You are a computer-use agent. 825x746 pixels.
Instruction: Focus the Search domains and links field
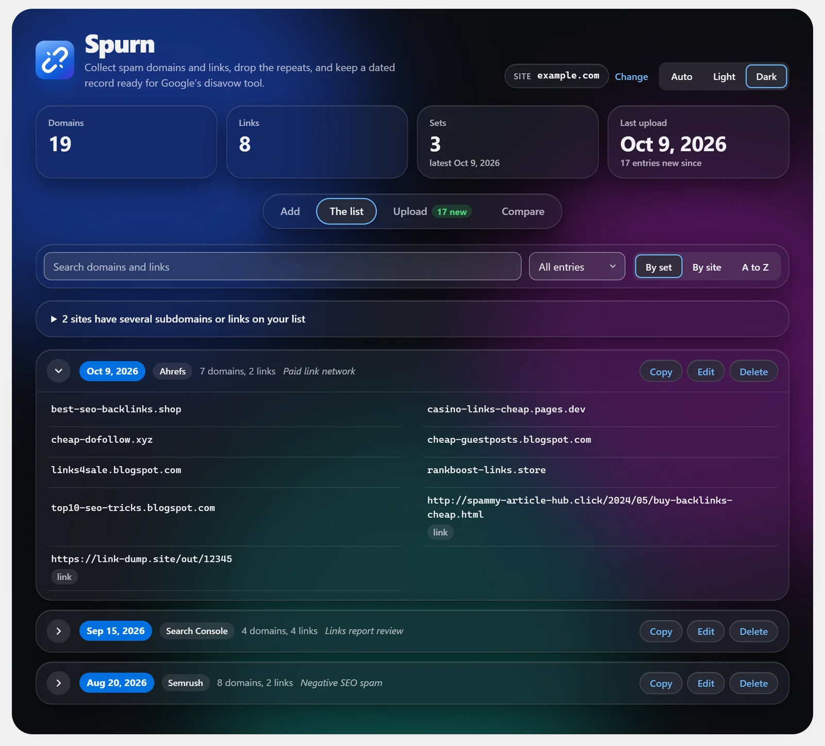(283, 267)
